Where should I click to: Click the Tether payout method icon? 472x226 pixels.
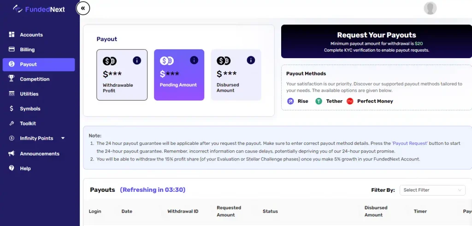point(319,101)
